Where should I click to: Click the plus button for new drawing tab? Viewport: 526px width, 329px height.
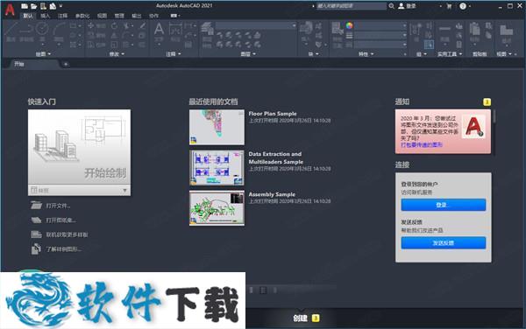tap(66, 64)
